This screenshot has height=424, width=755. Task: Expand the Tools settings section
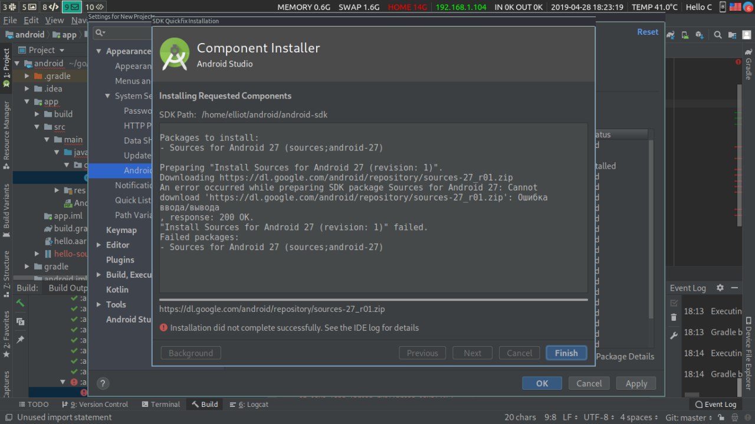(99, 304)
